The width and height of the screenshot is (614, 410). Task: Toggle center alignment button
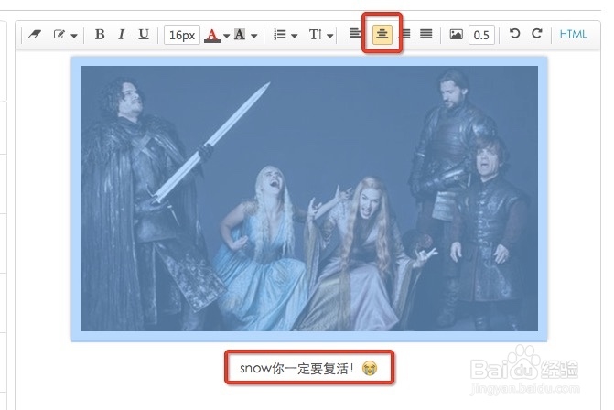382,34
